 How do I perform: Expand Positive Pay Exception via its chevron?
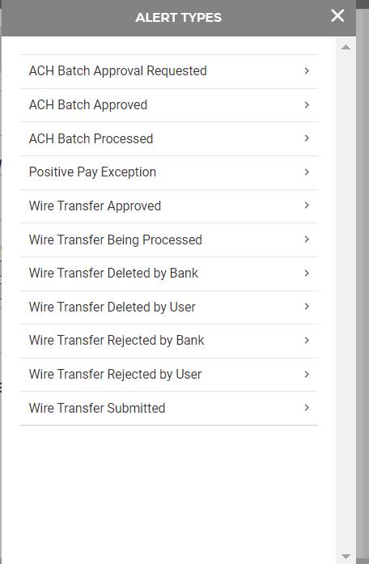tap(307, 172)
